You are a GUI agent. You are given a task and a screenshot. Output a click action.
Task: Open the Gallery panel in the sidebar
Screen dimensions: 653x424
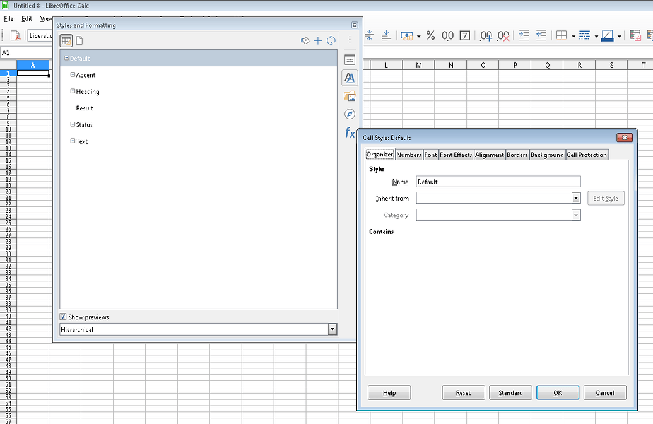350,96
